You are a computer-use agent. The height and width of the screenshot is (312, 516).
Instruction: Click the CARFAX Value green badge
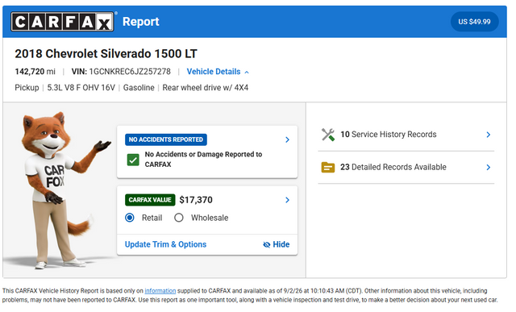coord(150,200)
